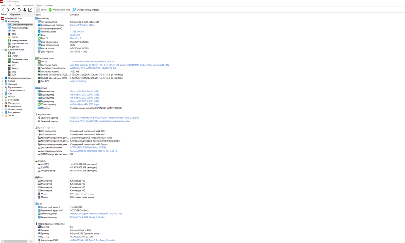Select ACPI icon in tree
The height and width of the screenshot is (243, 405).
point(9,75)
